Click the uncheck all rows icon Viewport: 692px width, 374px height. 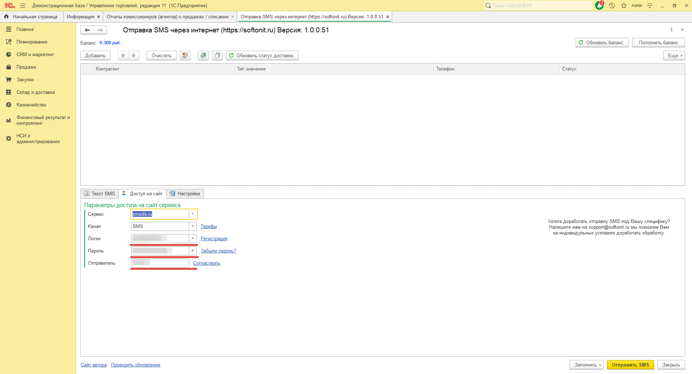tap(217, 55)
